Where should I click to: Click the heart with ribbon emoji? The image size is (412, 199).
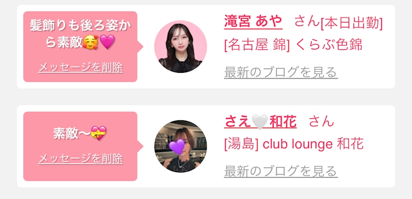tap(99, 133)
